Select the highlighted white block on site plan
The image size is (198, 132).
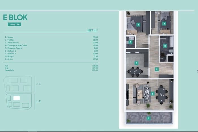(16, 98)
